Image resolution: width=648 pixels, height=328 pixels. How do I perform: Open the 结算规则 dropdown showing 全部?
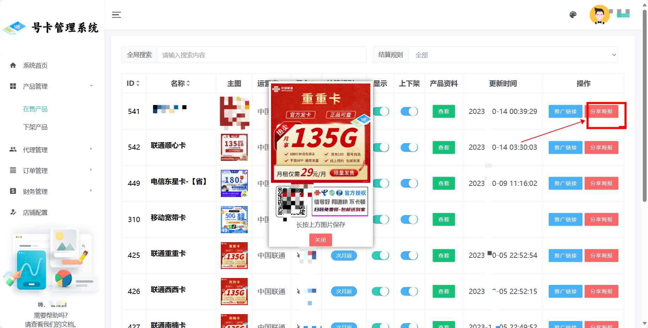513,55
